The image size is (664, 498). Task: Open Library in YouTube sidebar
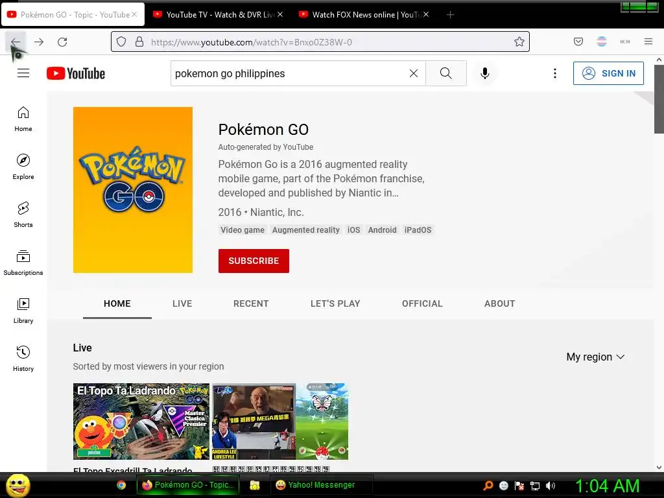(x=23, y=311)
